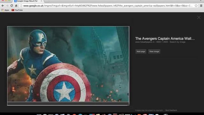Open the YouTube bookmark
The image size is (204, 115).
17,10
